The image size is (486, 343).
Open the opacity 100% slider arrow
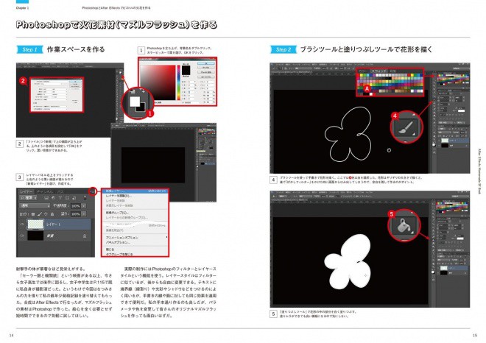[84, 206]
